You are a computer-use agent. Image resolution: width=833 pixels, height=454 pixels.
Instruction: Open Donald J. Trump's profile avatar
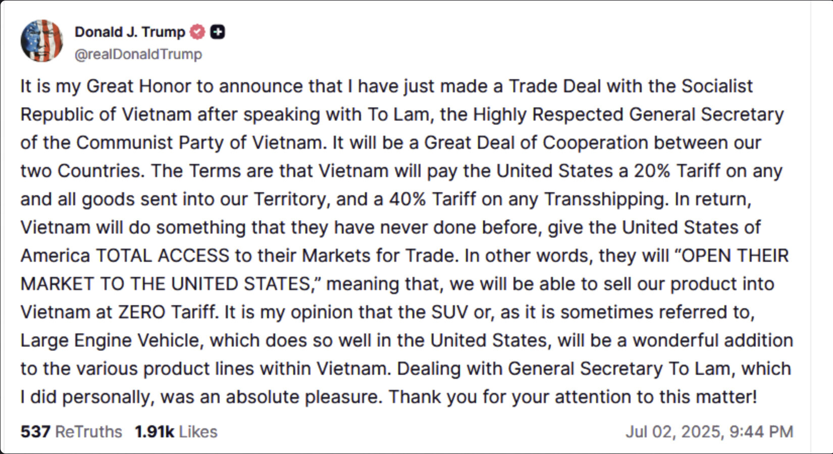[x=42, y=40]
